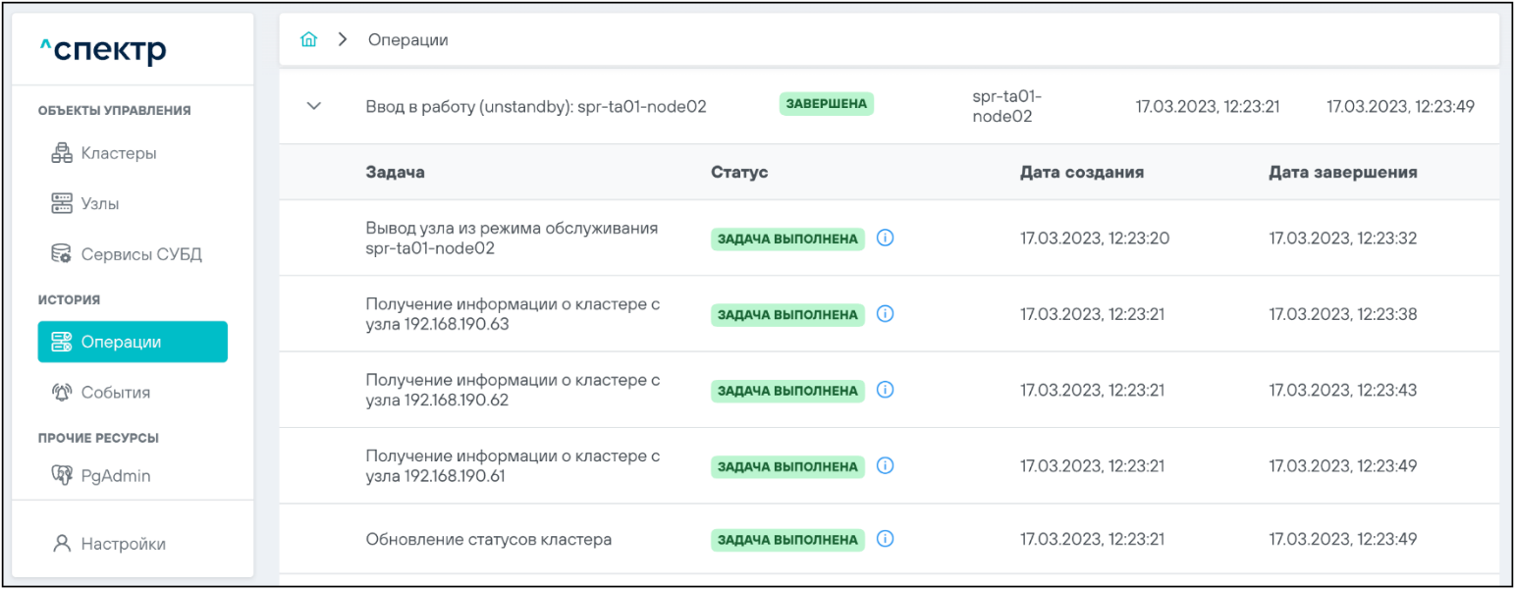Collapse the unstandby spr-ta01-node02 operation row
The image size is (1515, 590).
(314, 106)
